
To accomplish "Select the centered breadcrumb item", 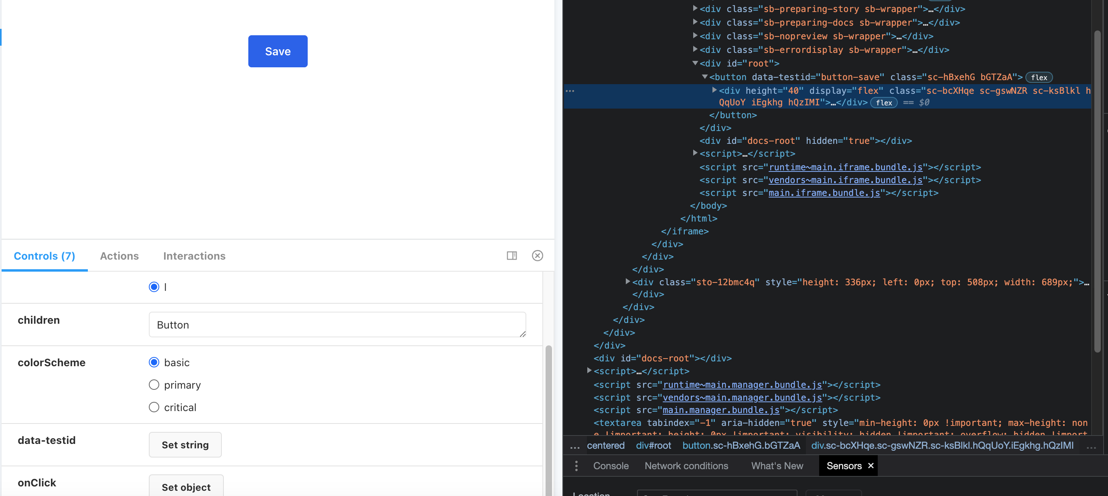I will (605, 446).
